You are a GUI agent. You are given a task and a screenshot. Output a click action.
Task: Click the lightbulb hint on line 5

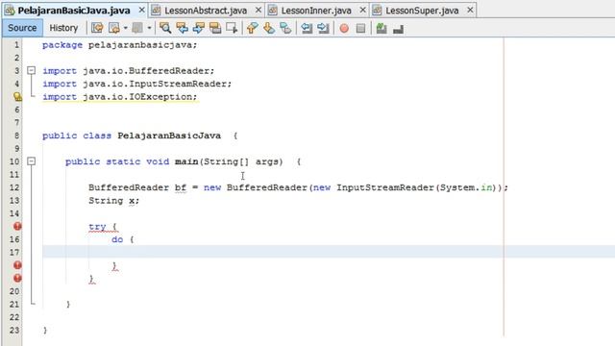point(17,96)
